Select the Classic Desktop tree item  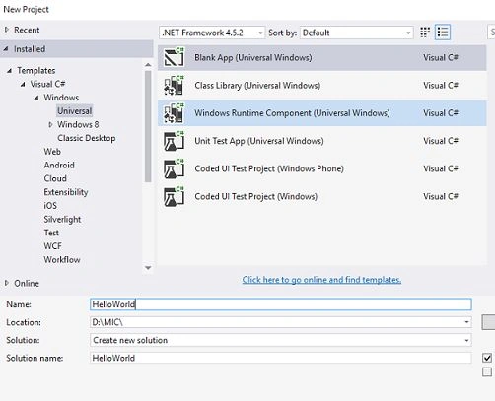pos(87,138)
